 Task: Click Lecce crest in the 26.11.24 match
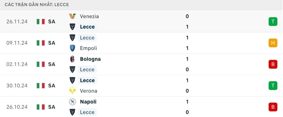coord(72,27)
